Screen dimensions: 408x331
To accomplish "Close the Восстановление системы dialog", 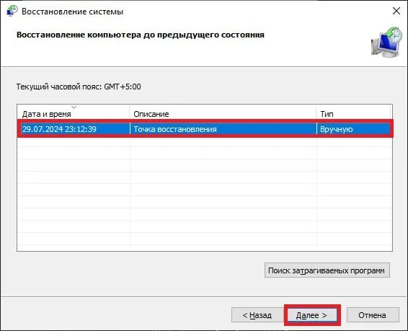I will tap(396, 11).
